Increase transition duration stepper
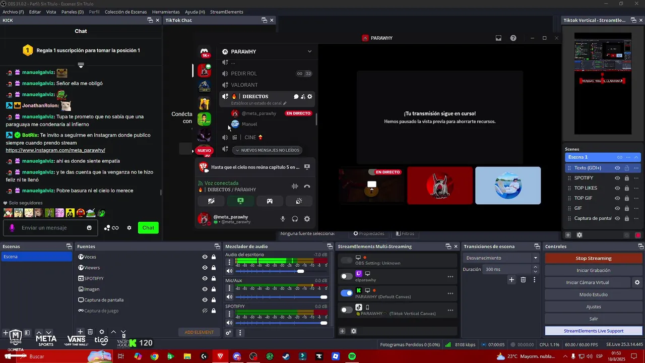 click(x=535, y=267)
